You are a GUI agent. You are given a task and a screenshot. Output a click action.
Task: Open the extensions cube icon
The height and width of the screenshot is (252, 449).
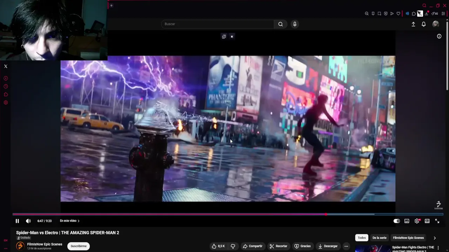coord(414,14)
